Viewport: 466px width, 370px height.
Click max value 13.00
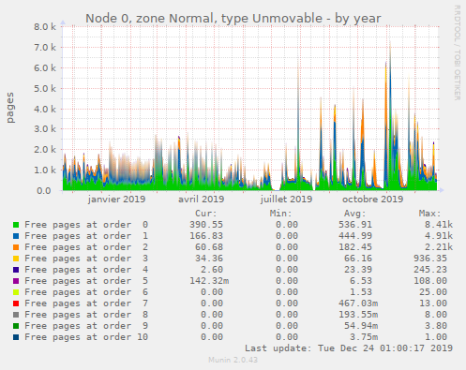tap(433, 303)
